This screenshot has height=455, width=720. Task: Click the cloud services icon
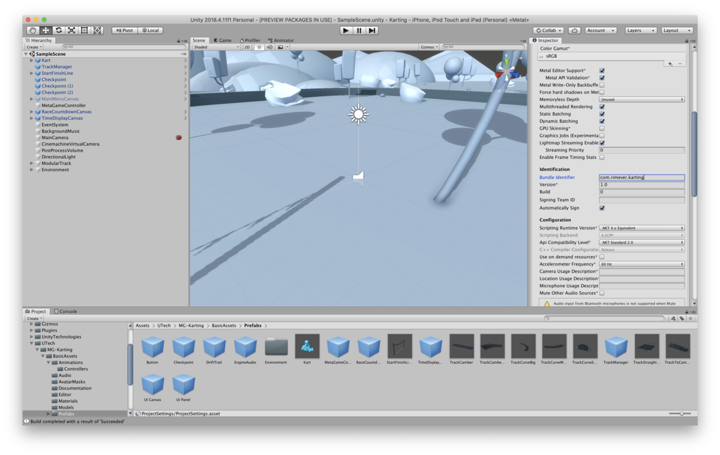[574, 30]
